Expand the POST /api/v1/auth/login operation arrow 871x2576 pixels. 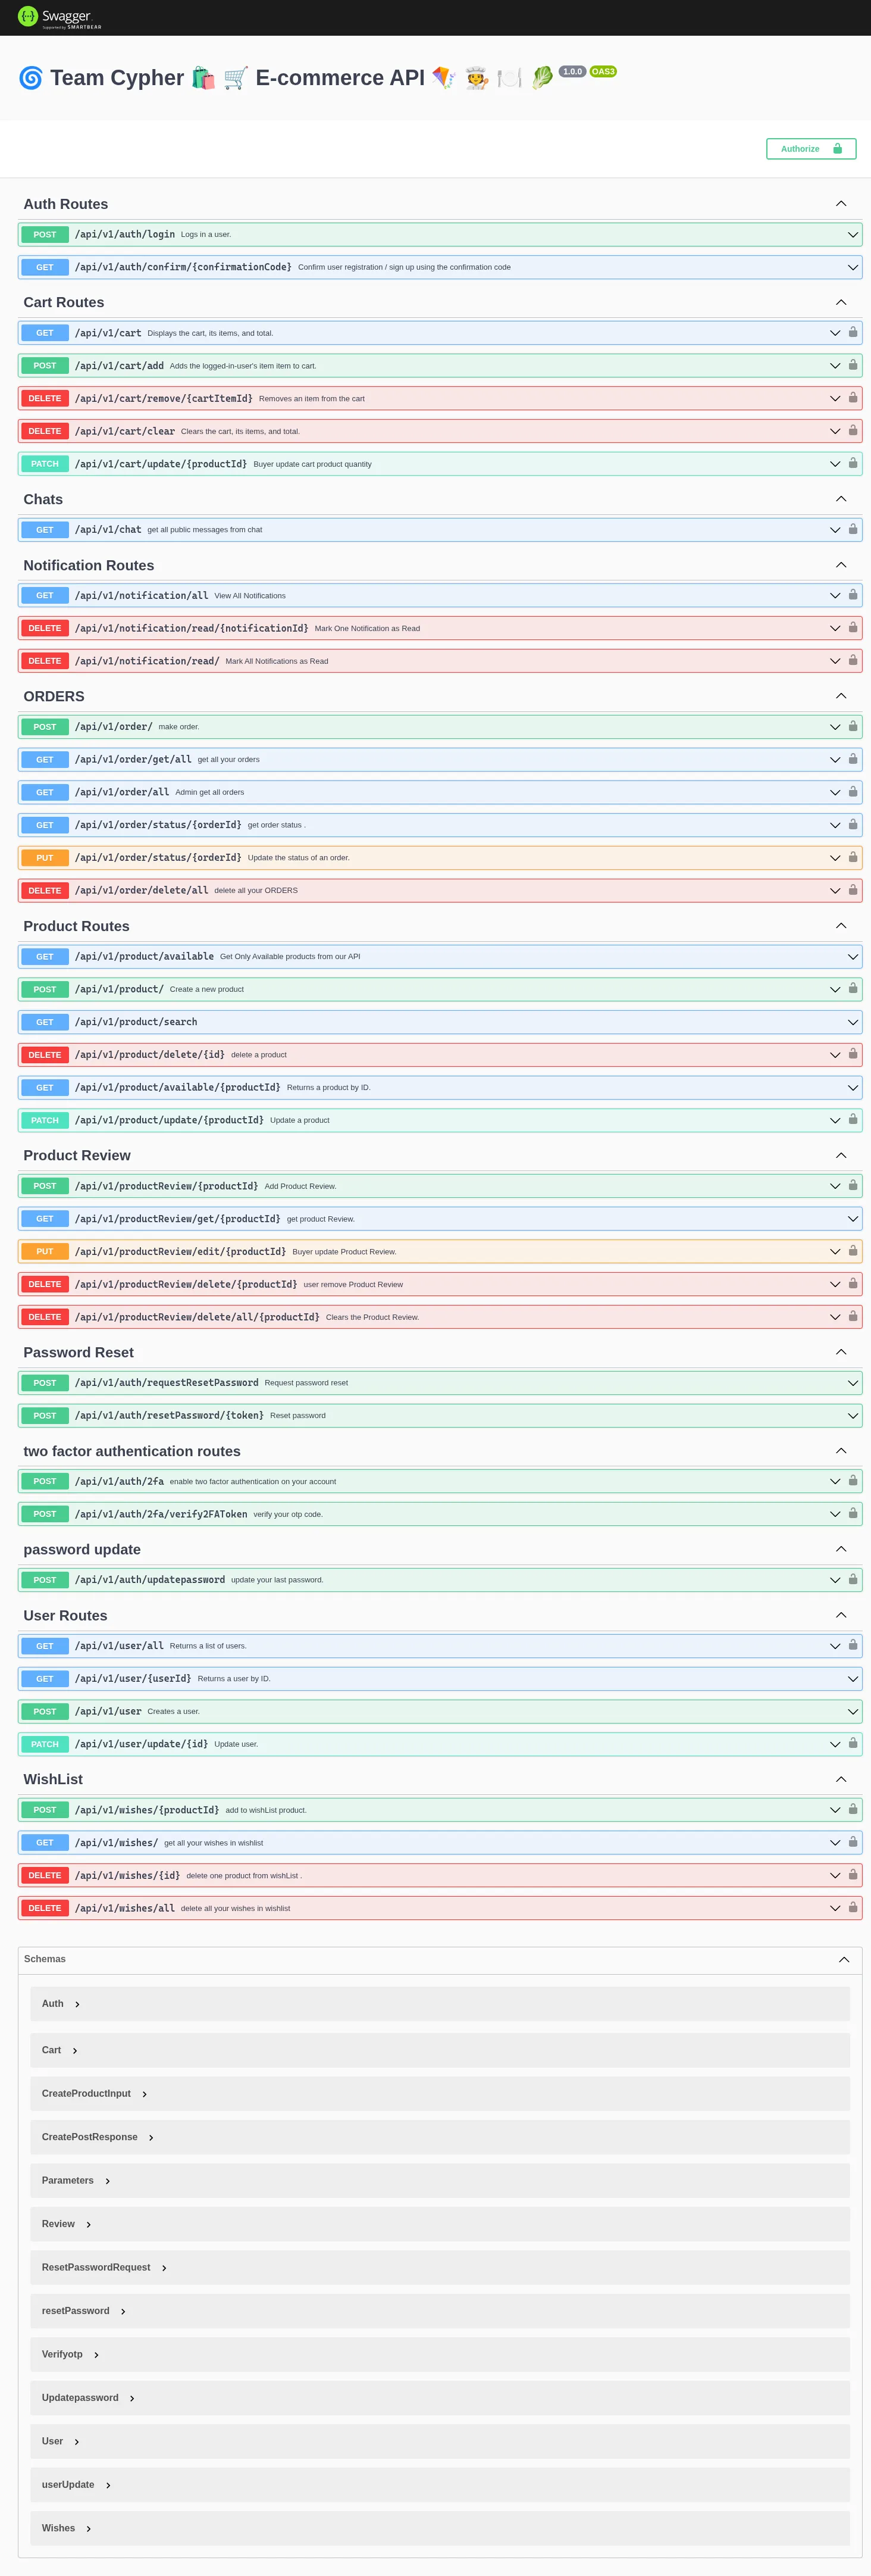852,235
